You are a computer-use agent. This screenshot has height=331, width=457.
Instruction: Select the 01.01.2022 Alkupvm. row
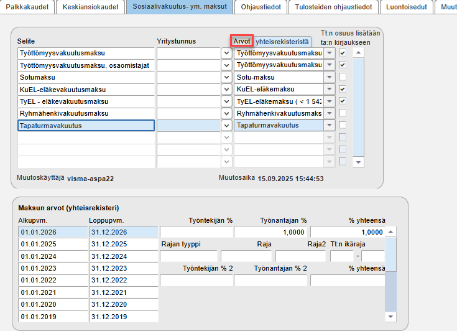53,280
